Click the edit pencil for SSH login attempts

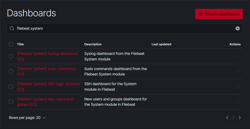point(237,87)
